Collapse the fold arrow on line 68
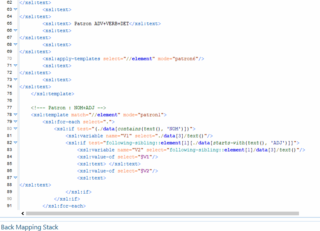Viewport: 320px width, 231px height. point(15,45)
